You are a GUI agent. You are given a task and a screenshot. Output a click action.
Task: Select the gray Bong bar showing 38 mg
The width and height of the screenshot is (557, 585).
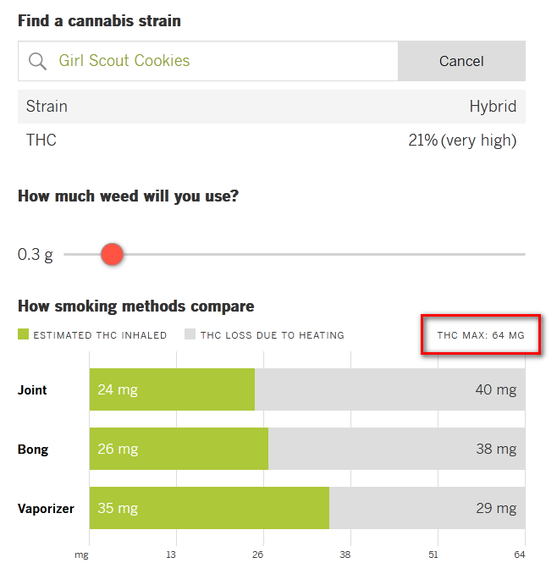(396, 449)
